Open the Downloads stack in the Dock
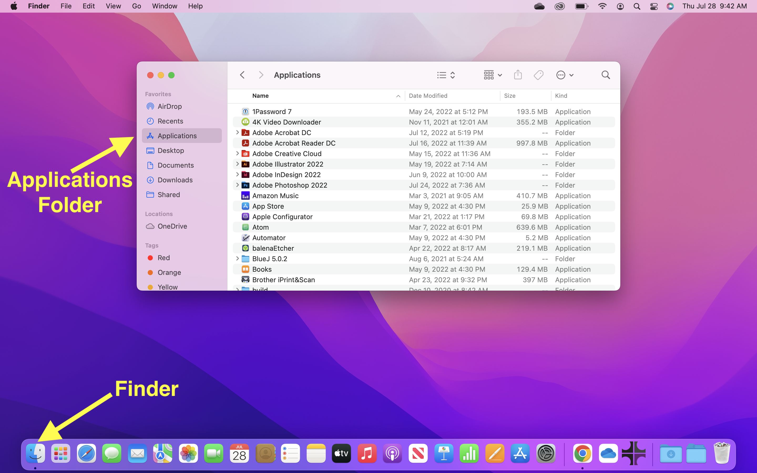This screenshot has height=473, width=757. tap(671, 454)
